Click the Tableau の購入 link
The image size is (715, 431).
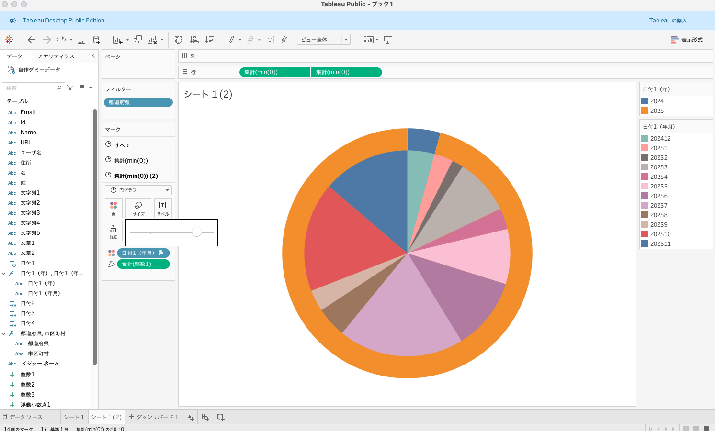(668, 21)
